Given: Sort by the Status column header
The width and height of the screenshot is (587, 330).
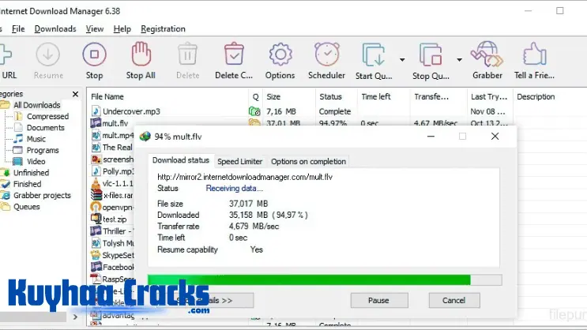Looking at the screenshot, I should (330, 96).
